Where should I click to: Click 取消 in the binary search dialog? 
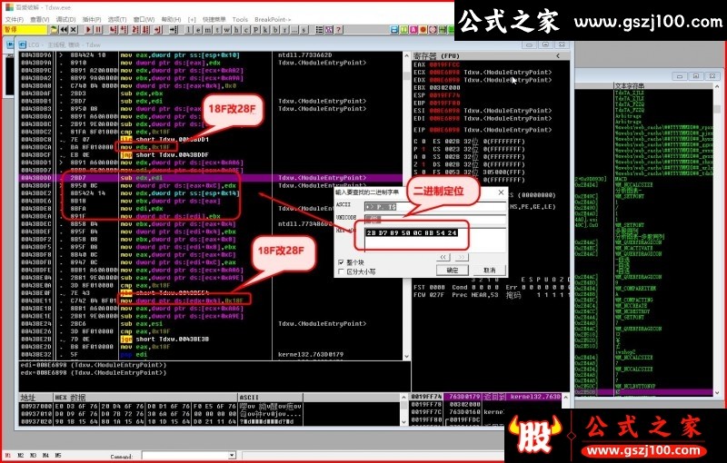click(x=490, y=270)
